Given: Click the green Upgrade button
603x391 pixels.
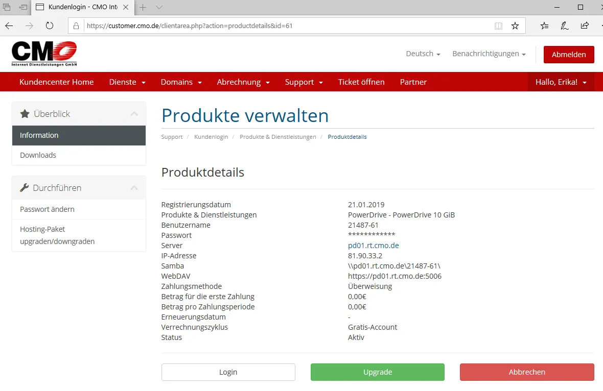Looking at the screenshot, I should 378,372.
